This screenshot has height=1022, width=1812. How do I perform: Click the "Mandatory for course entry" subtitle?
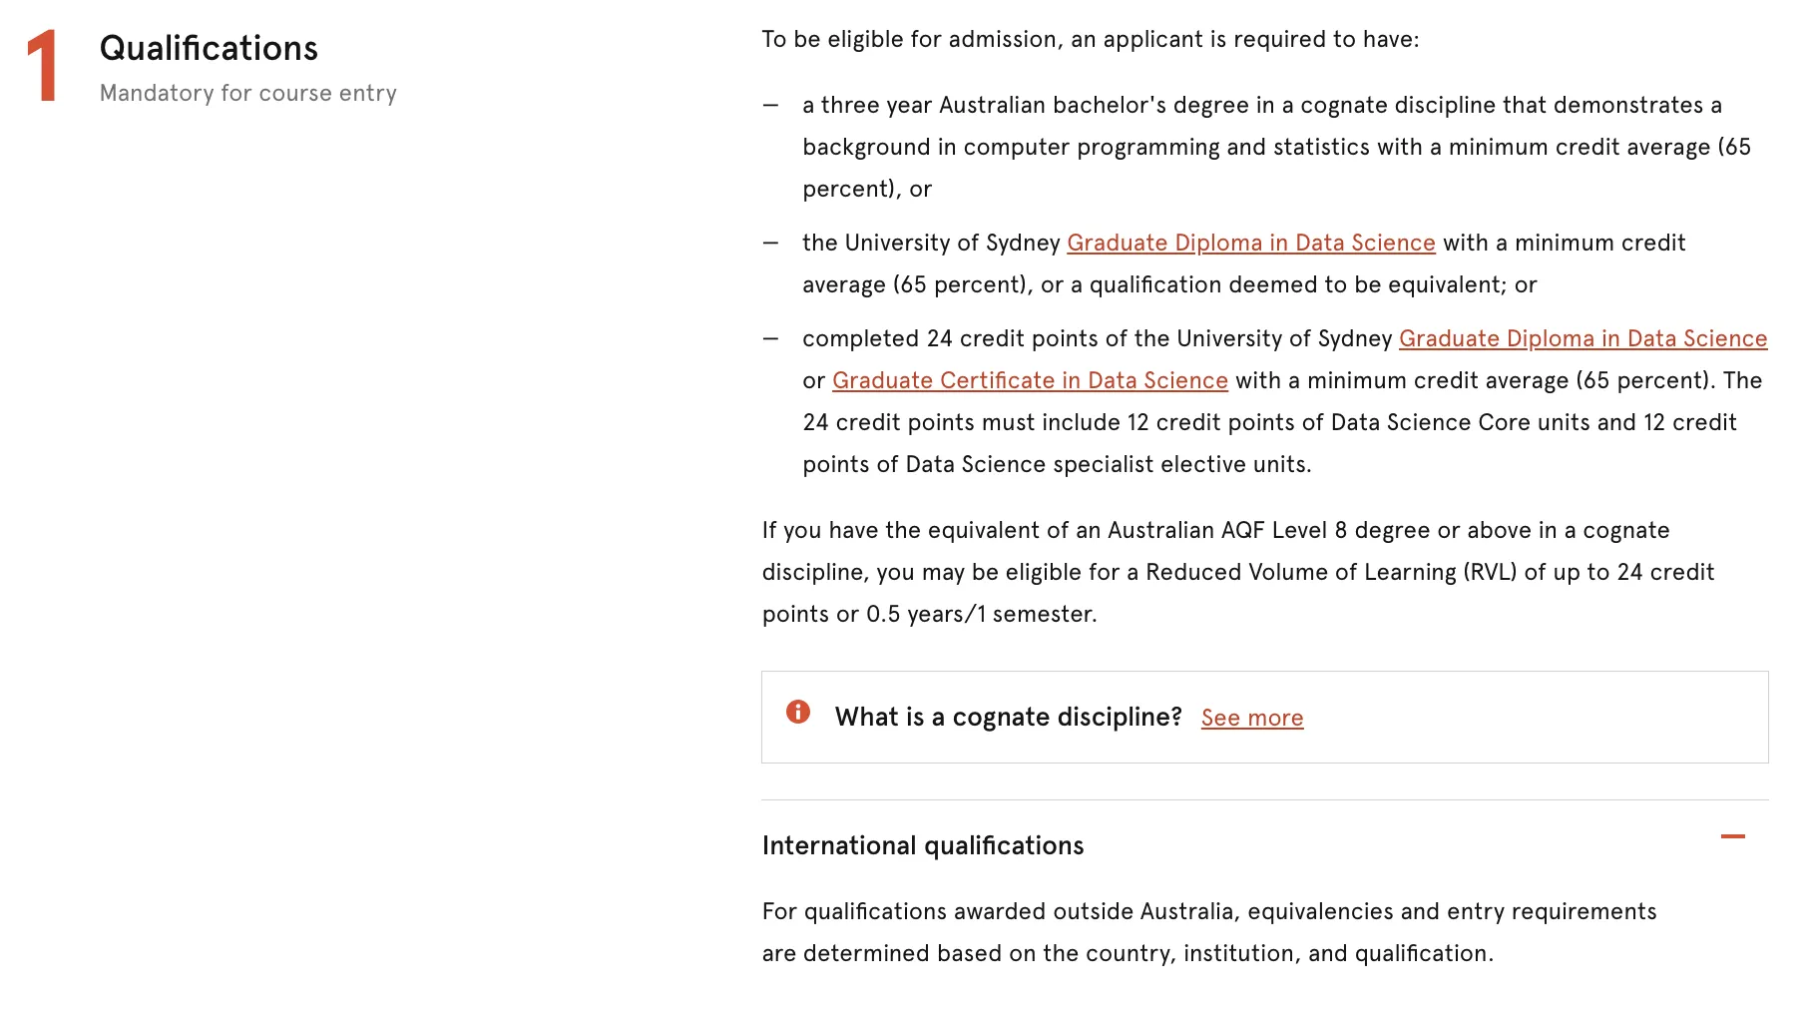247,93
